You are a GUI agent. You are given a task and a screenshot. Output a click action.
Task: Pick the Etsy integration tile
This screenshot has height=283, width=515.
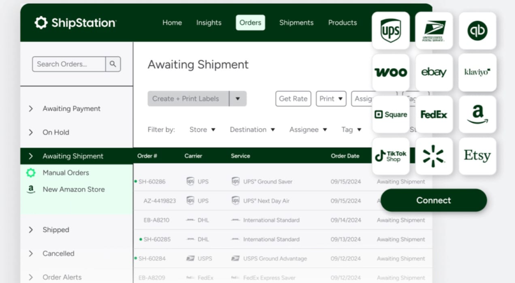click(x=477, y=156)
